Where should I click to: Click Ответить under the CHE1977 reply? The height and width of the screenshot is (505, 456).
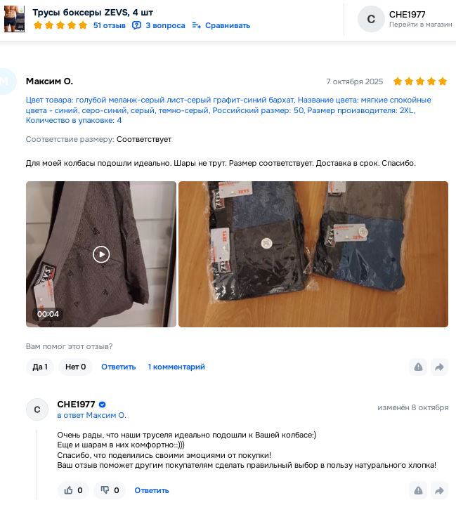[152, 490]
